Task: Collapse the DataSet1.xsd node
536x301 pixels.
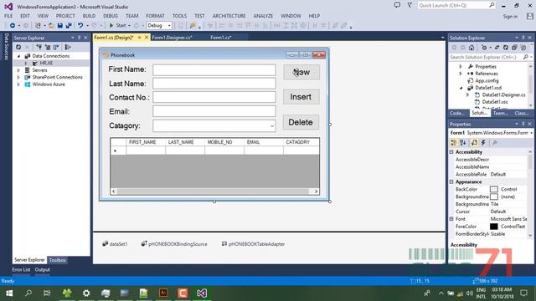Action: pos(461,88)
